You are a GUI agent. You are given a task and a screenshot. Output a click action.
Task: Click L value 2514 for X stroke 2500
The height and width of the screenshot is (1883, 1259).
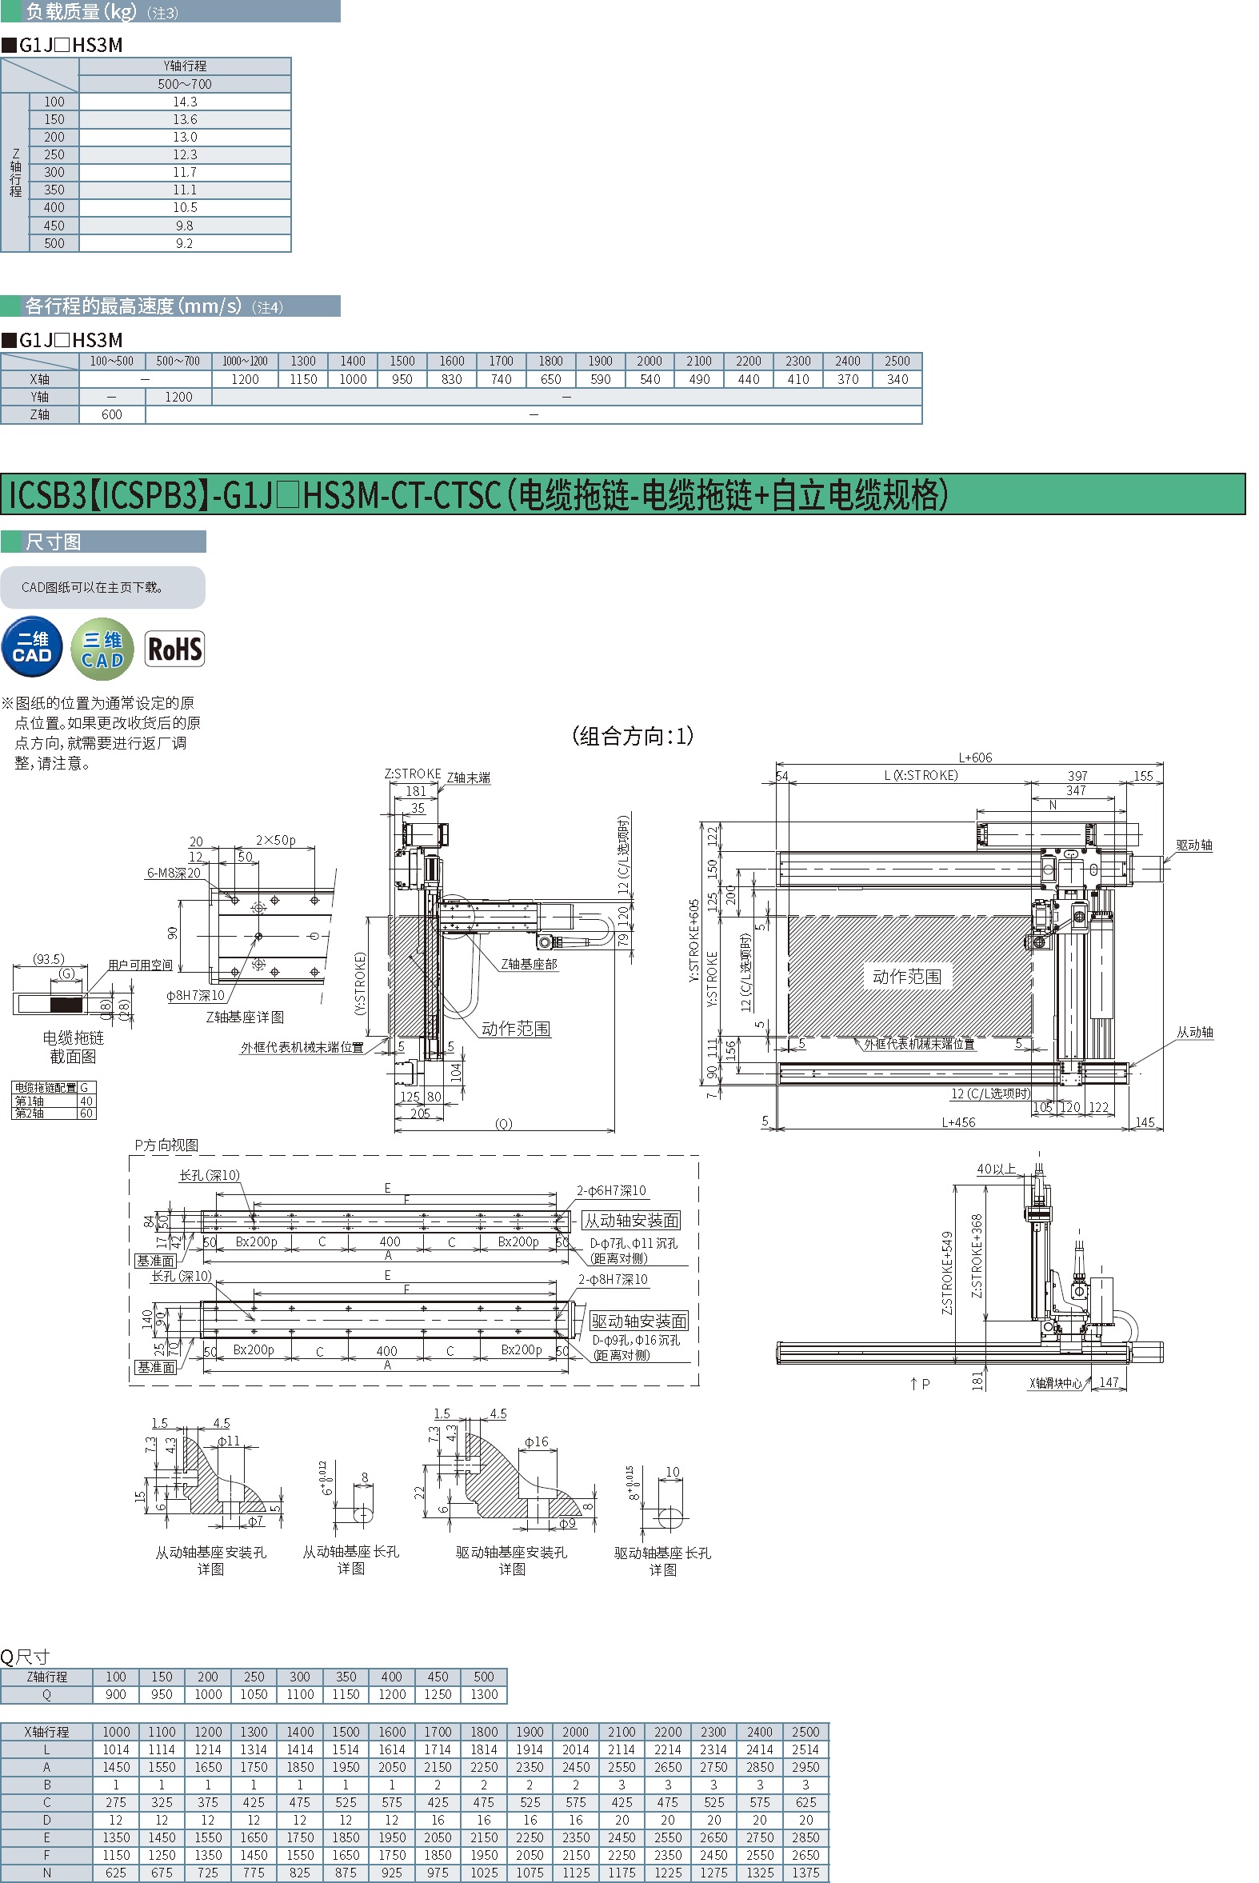coord(805,1749)
